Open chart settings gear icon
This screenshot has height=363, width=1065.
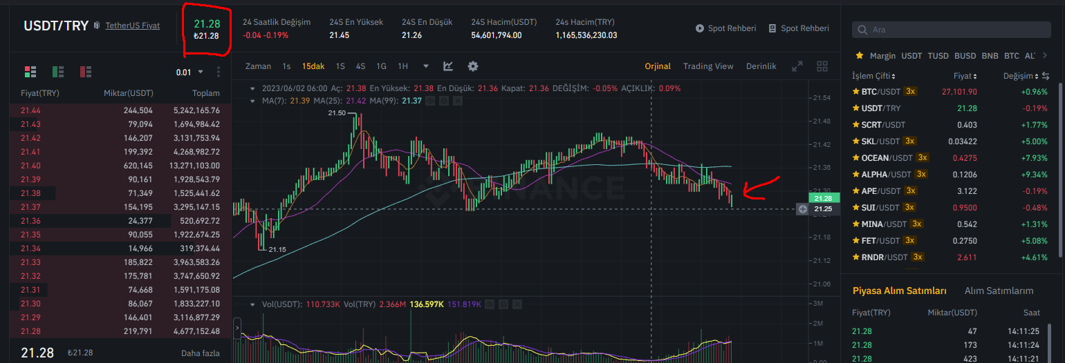pyautogui.click(x=473, y=66)
